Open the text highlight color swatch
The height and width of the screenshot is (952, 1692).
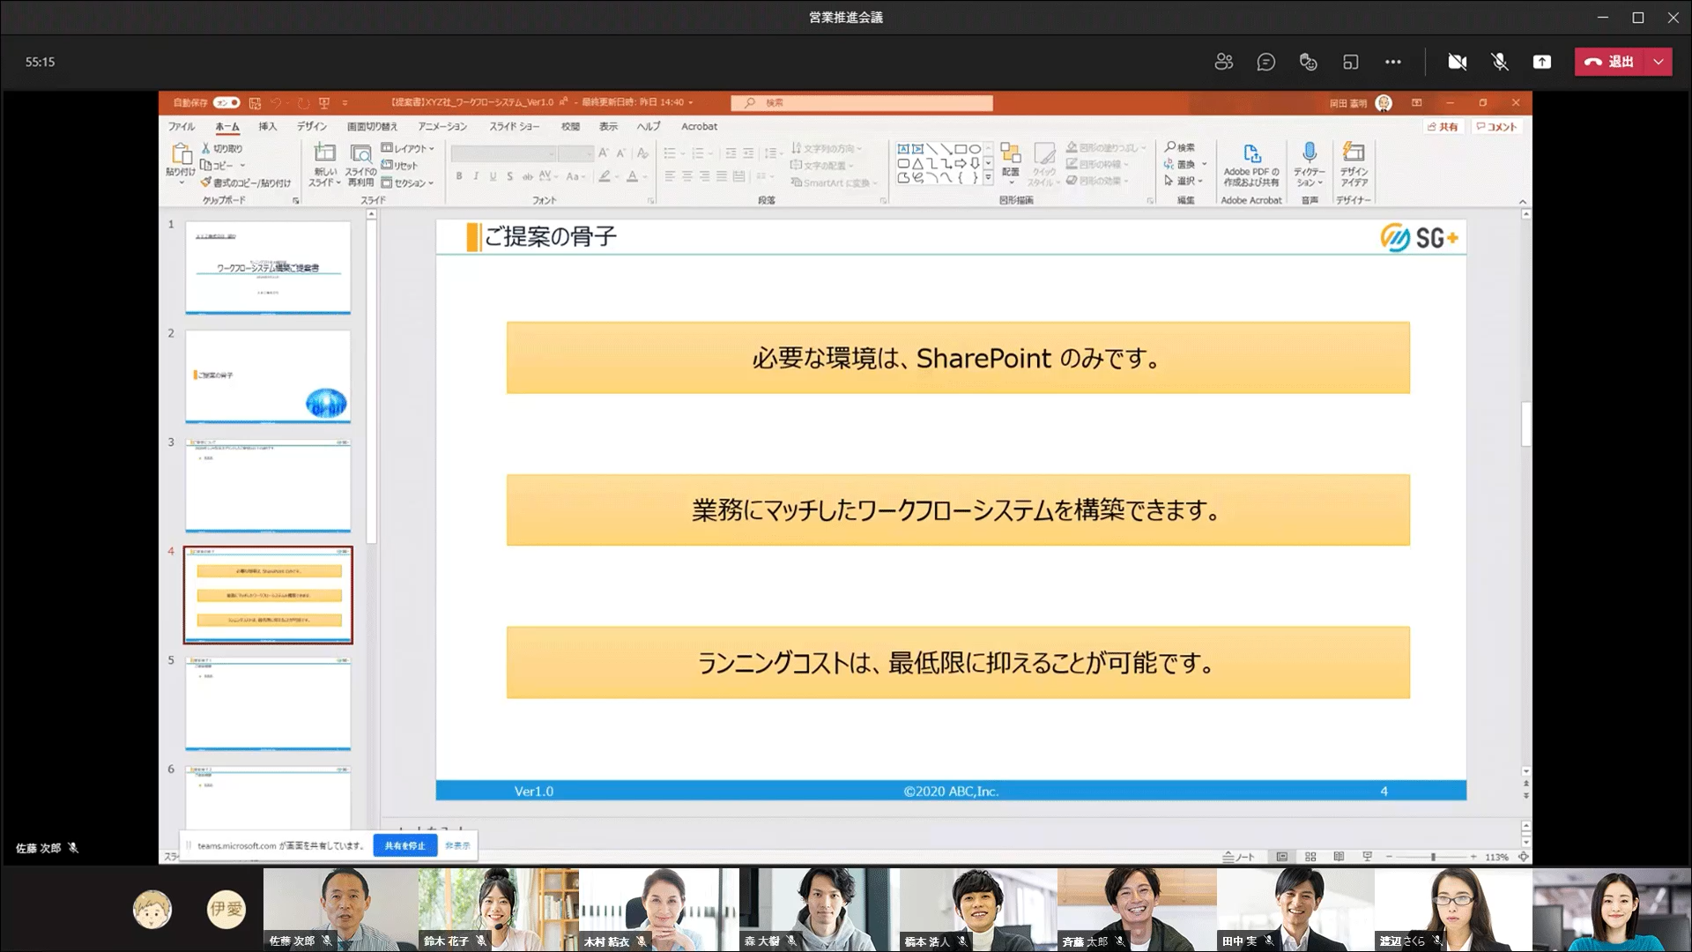click(605, 176)
